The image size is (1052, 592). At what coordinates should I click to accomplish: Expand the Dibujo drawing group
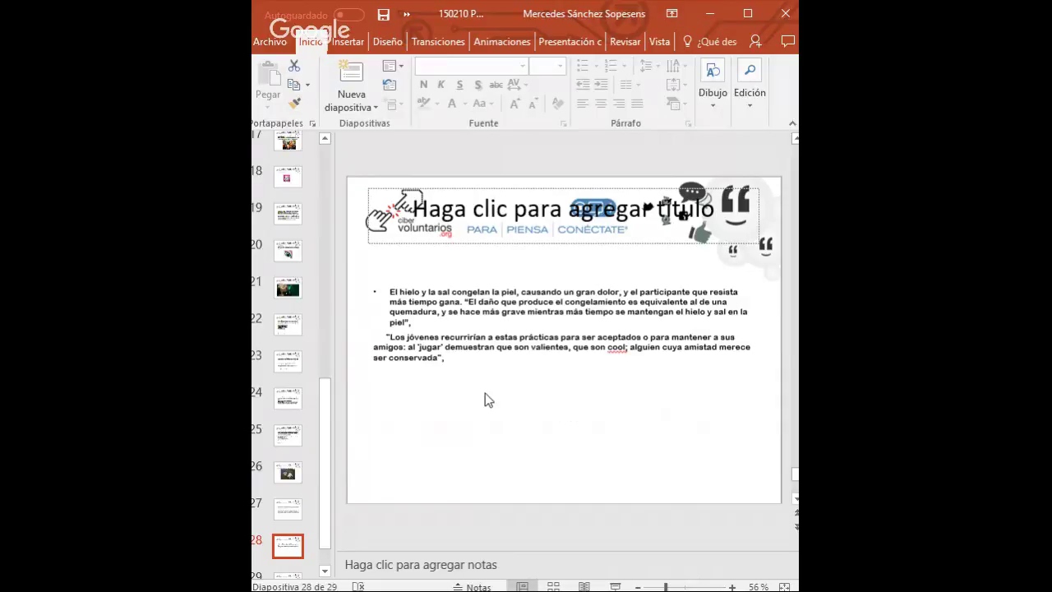click(x=713, y=84)
